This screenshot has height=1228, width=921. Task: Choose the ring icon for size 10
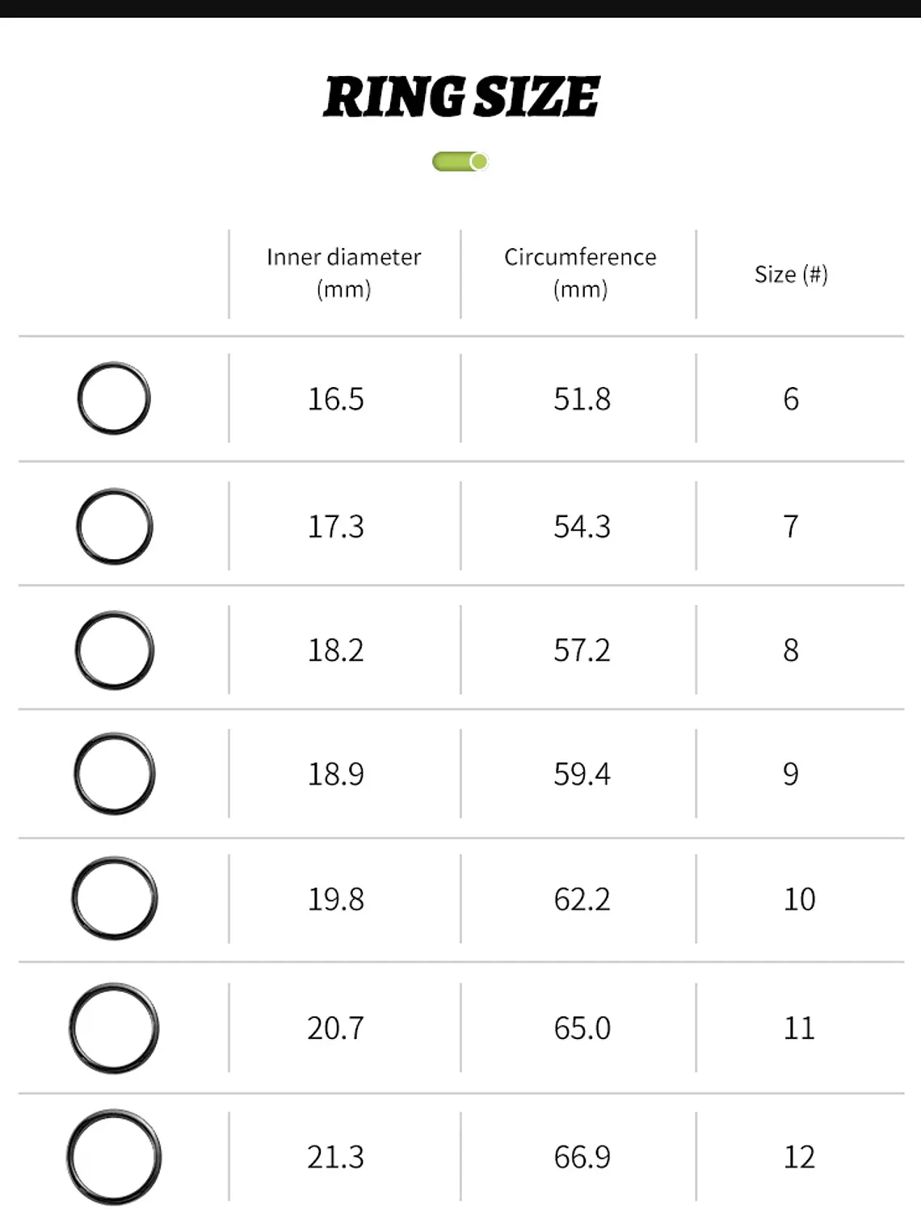pyautogui.click(x=114, y=898)
